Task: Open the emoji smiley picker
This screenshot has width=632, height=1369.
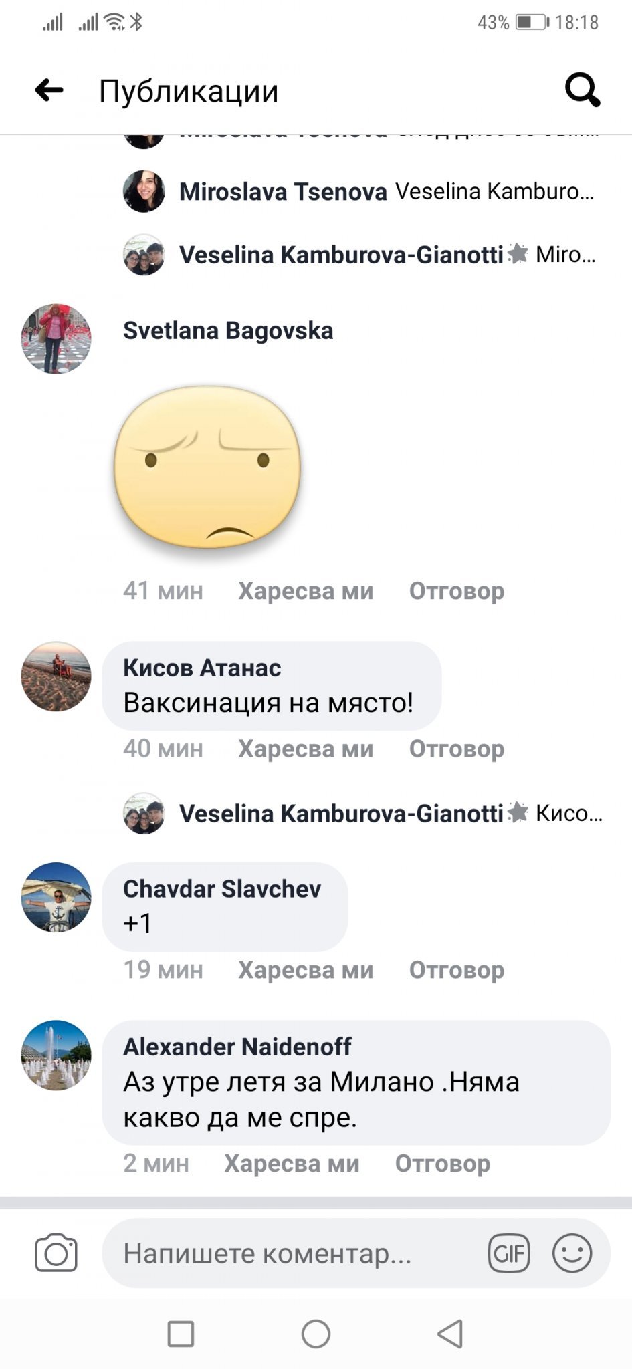Action: click(x=572, y=1253)
